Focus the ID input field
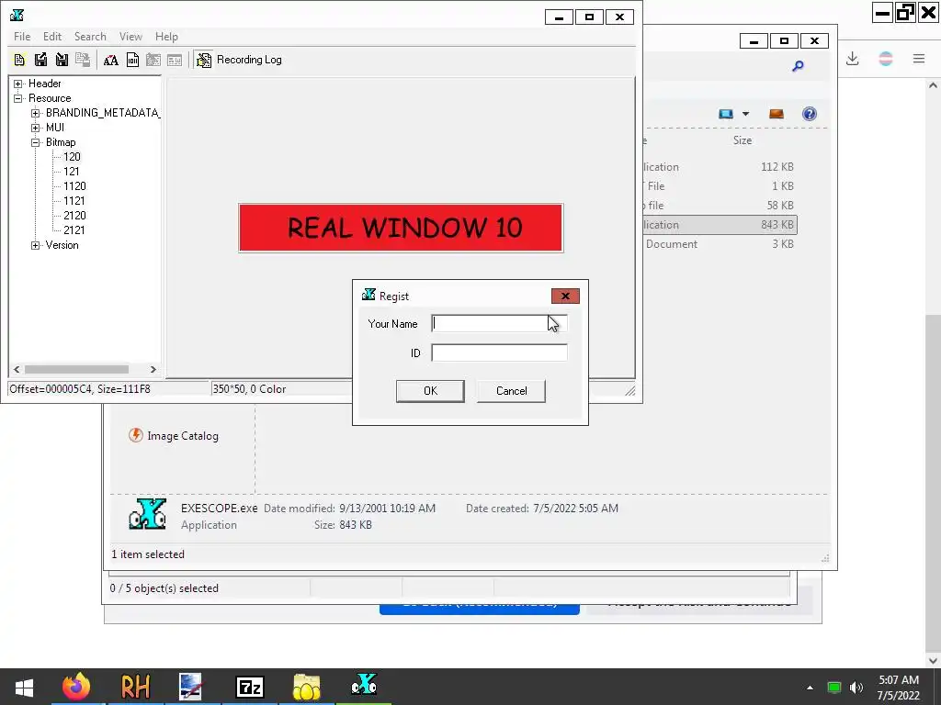The width and height of the screenshot is (941, 705). [499, 353]
